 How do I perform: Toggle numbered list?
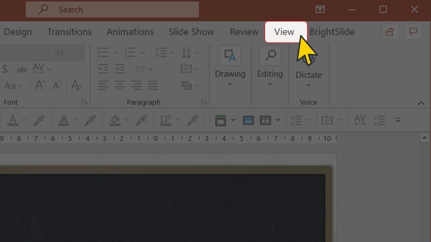click(130, 52)
